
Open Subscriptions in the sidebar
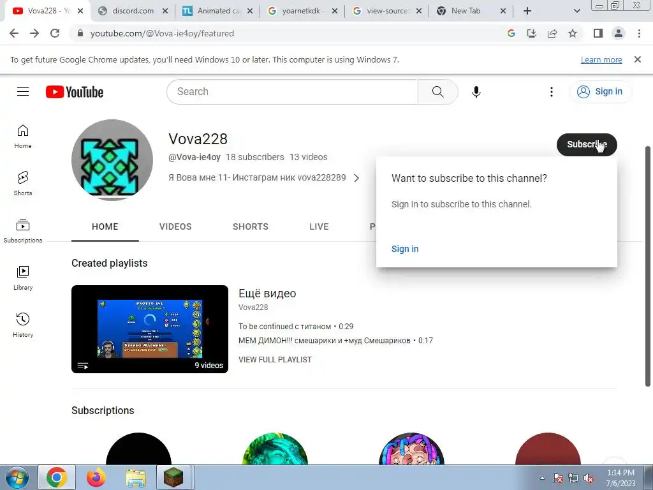tap(23, 230)
